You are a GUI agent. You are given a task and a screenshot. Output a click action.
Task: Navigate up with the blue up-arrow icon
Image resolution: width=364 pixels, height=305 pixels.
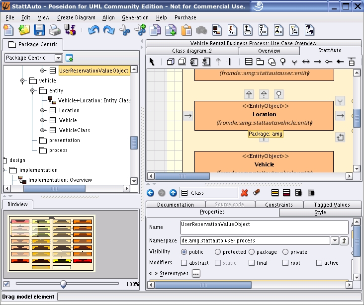(x=173, y=193)
